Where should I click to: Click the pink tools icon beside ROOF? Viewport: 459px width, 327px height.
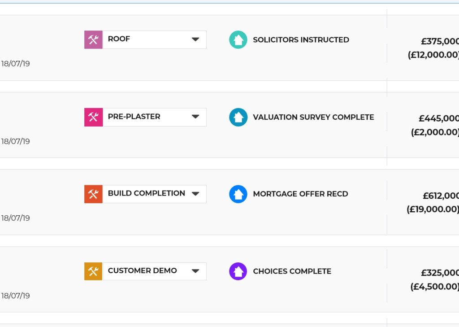click(93, 39)
